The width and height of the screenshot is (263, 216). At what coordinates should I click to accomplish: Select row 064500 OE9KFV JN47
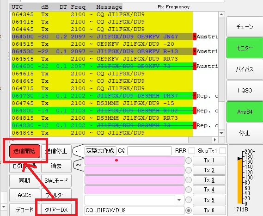pyautogui.click(x=102, y=37)
